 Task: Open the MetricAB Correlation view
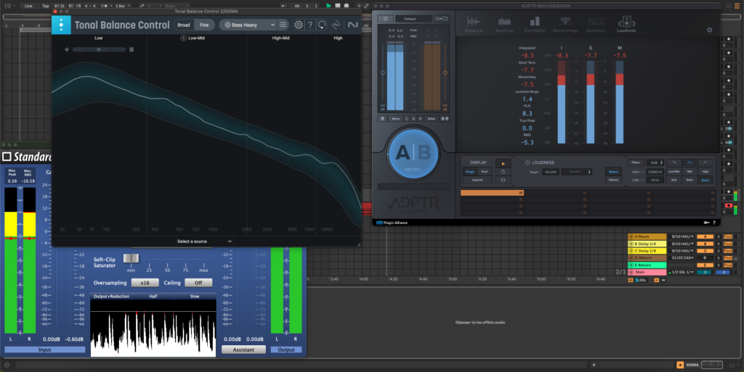[x=535, y=24]
